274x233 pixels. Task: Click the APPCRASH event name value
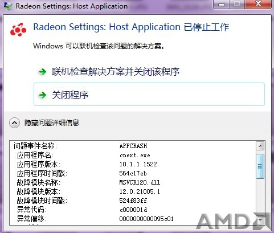click(x=133, y=146)
